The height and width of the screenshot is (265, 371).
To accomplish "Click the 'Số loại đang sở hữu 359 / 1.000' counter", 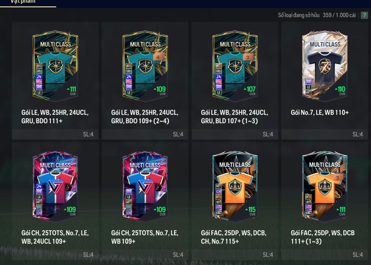I will [x=317, y=15].
